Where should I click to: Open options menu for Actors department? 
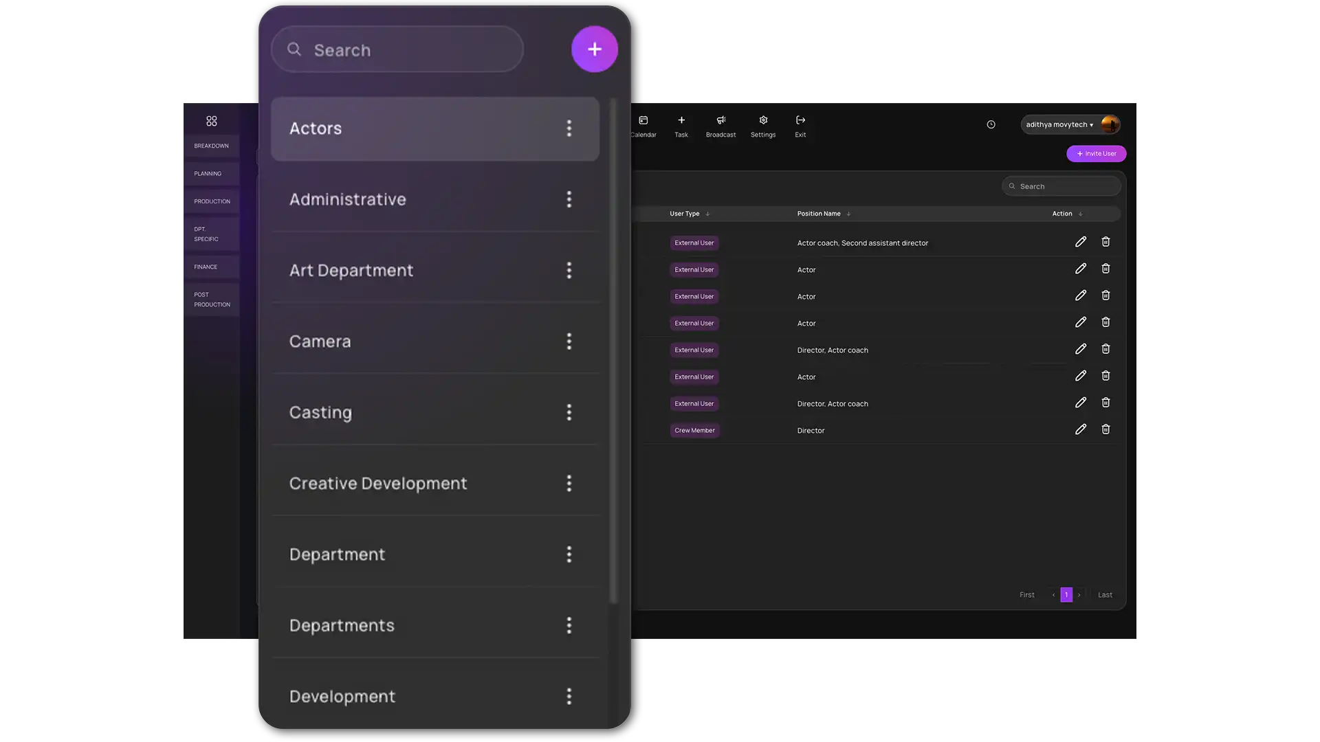click(x=569, y=128)
